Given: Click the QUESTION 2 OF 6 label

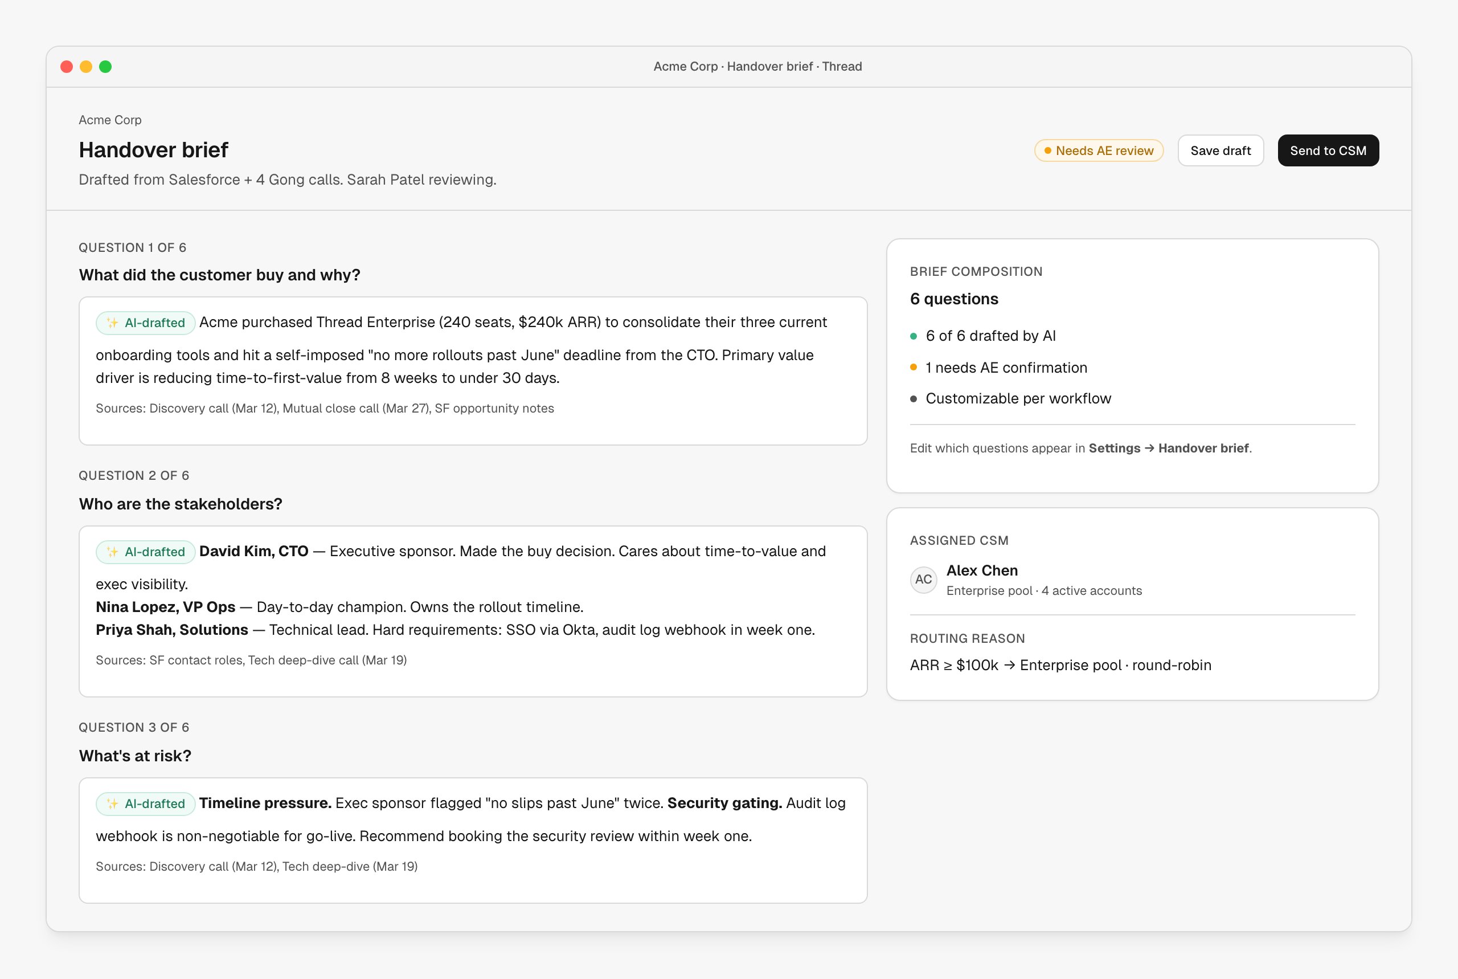Looking at the screenshot, I should coord(133,475).
